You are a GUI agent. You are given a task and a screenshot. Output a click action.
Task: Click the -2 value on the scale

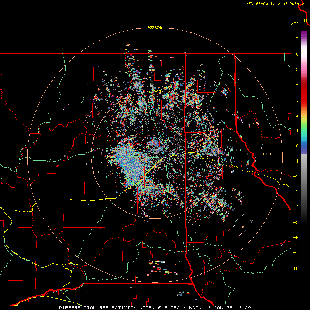[x=296, y=177]
